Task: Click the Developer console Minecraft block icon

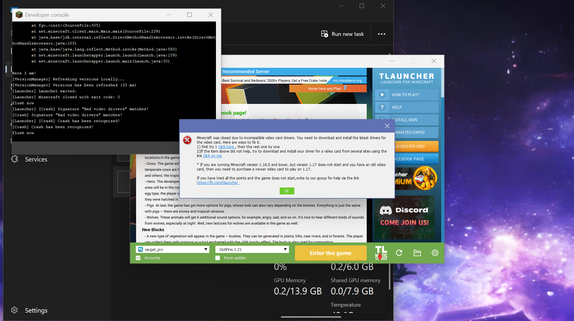Action: pos(19,15)
